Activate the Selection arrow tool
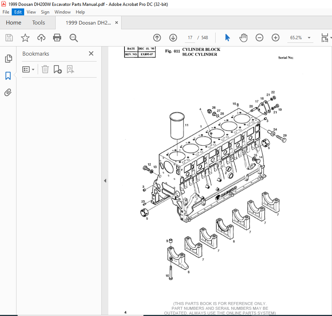The height and width of the screenshot is (316, 332). click(x=227, y=38)
